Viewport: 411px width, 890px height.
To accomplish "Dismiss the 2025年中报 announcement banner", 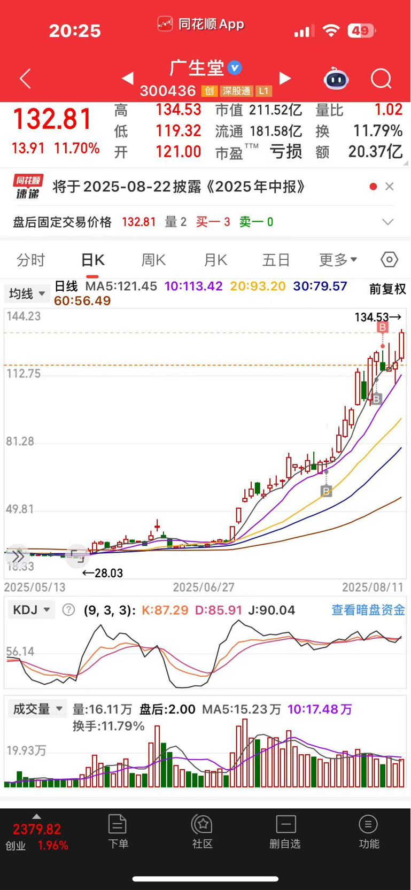I will (x=390, y=187).
